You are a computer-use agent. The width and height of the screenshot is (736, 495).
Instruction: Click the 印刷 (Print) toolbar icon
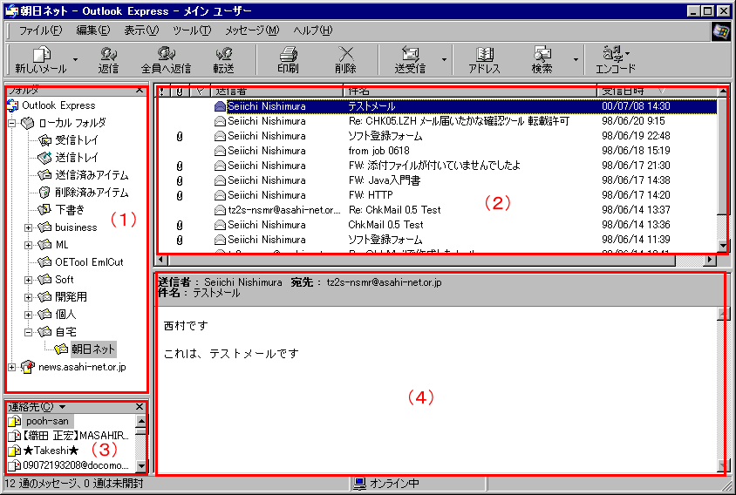(x=288, y=54)
